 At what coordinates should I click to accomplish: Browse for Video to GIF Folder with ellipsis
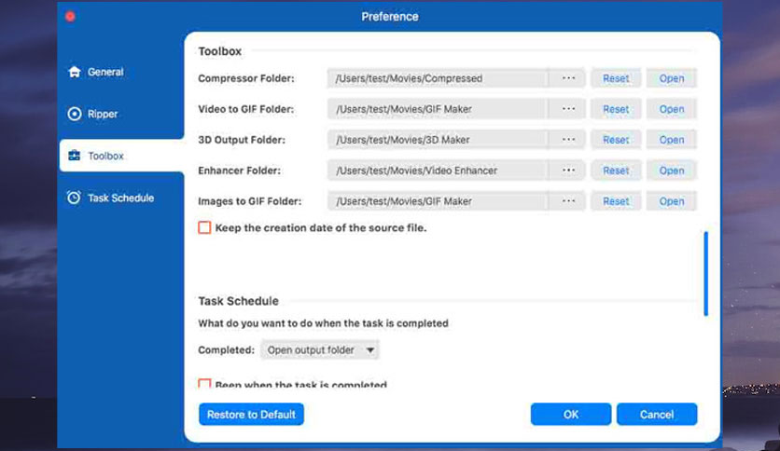[568, 109]
